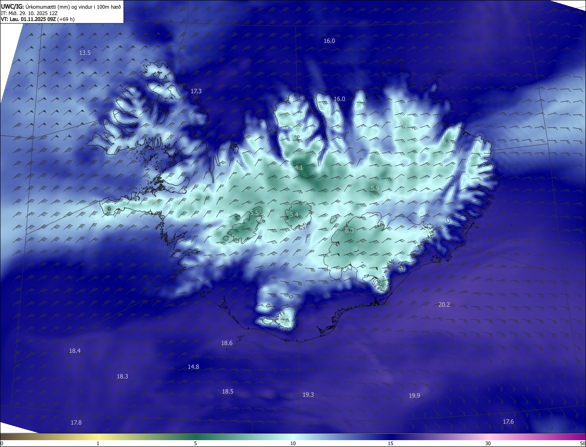
Task: Click the 5.5 value label
Action: tap(255, 213)
